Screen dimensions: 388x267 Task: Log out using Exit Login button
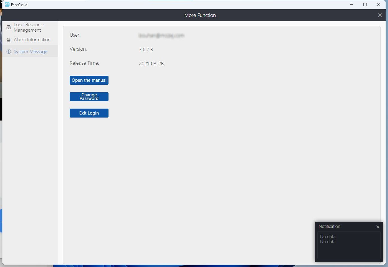pyautogui.click(x=89, y=113)
